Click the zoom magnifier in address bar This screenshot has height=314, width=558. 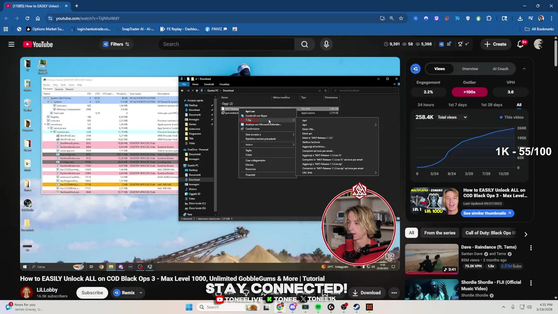pyautogui.click(x=391, y=18)
